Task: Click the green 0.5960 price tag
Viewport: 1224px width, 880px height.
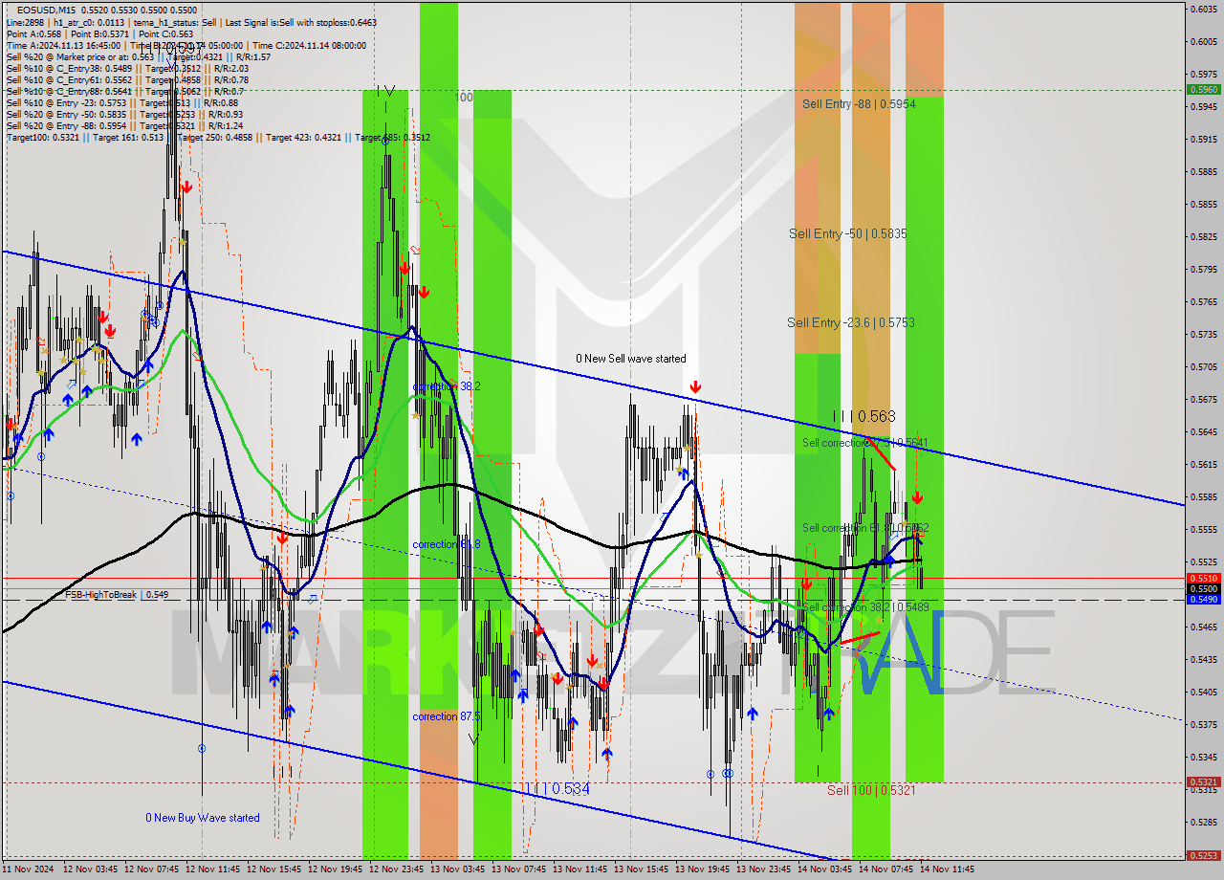Action: (1203, 89)
